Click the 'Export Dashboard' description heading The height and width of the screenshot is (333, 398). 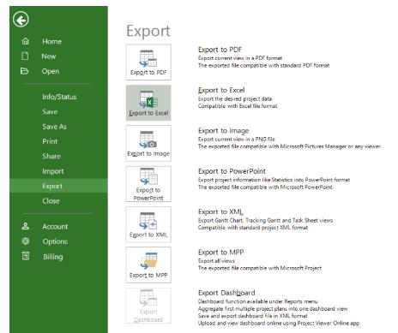coord(226,293)
